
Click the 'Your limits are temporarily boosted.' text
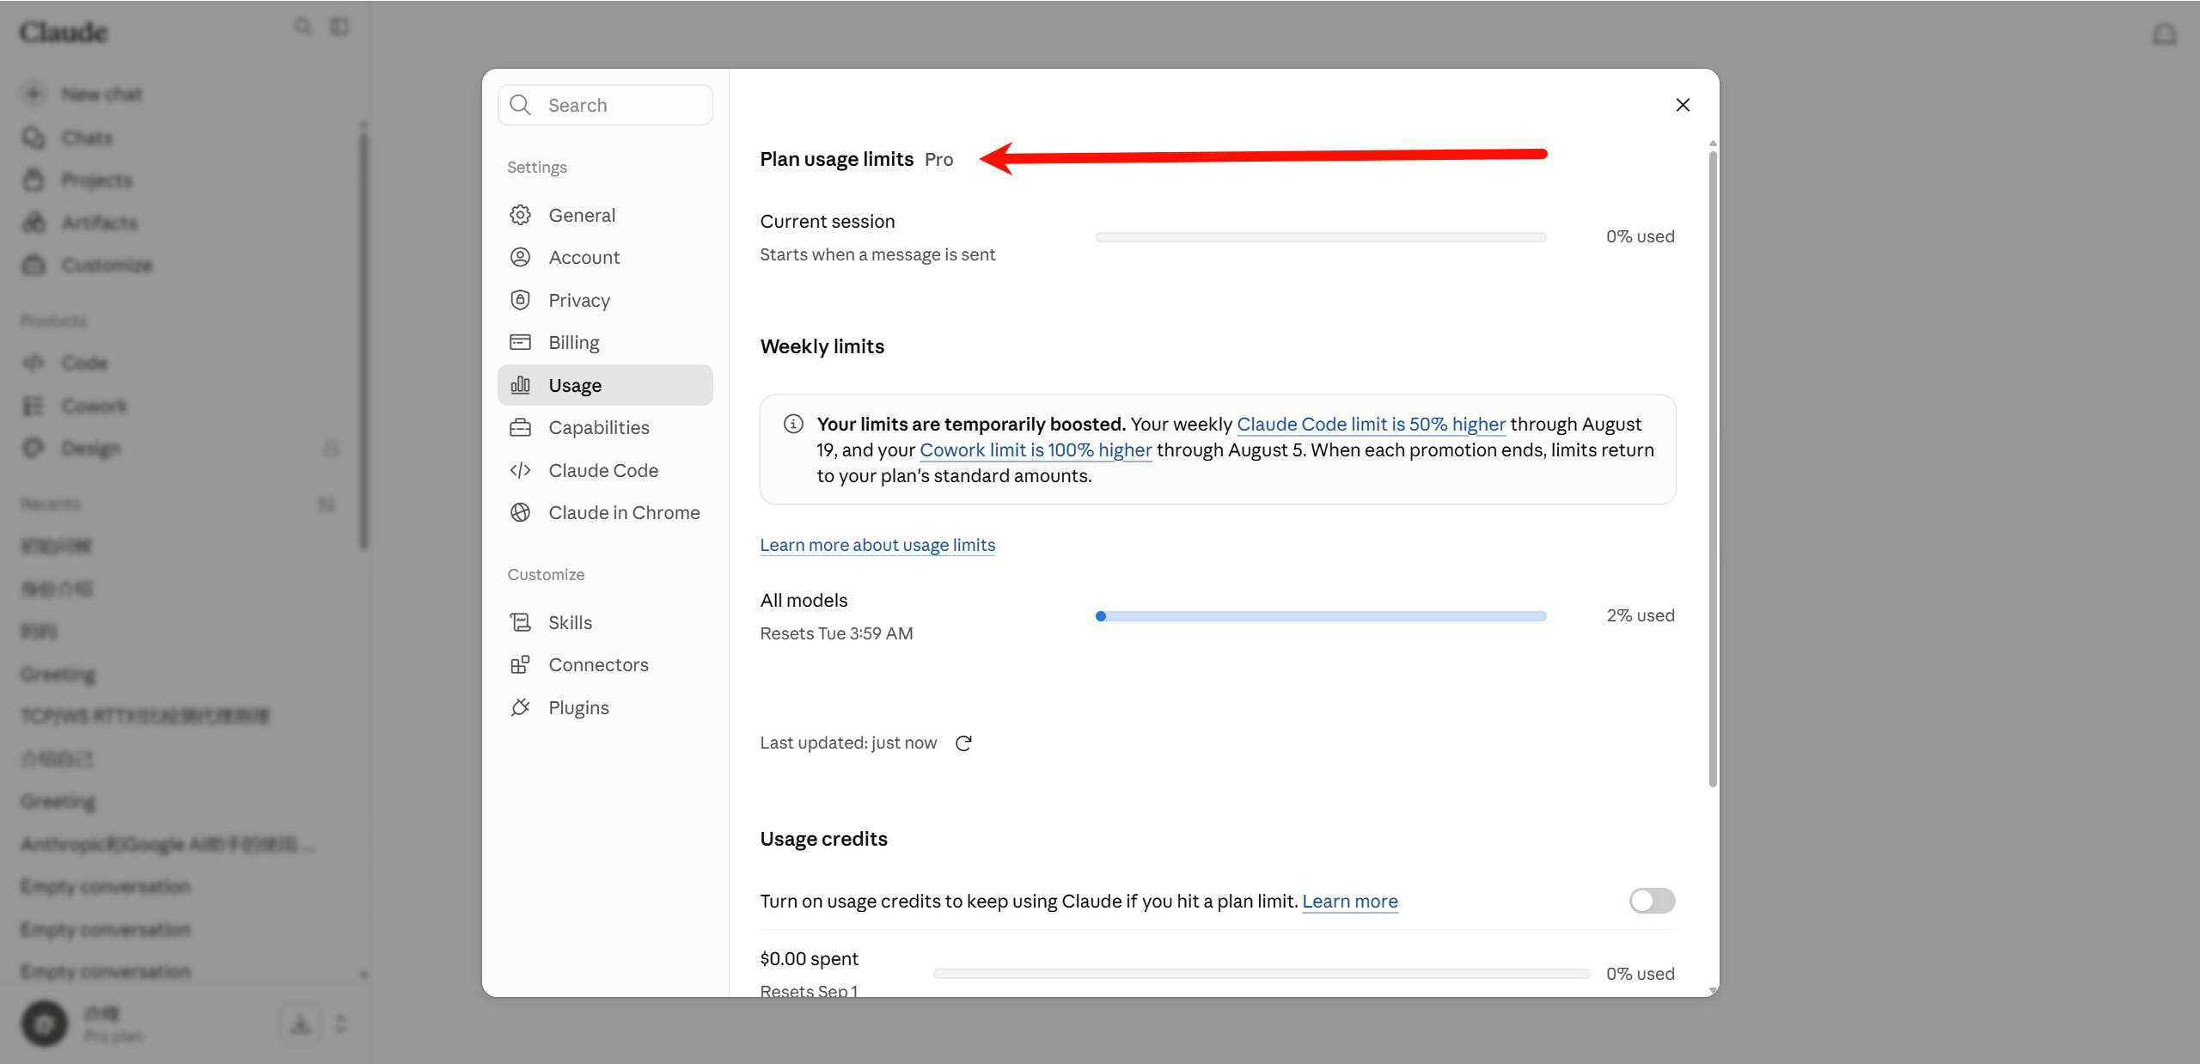coord(971,424)
